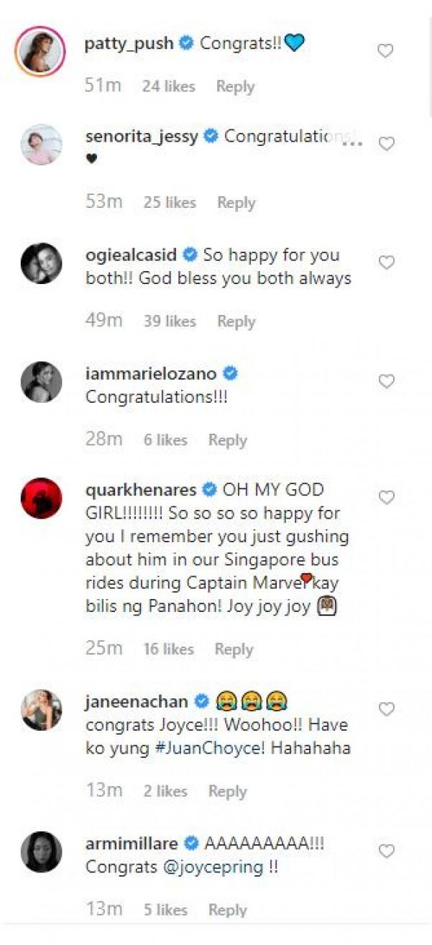The height and width of the screenshot is (945, 432).
Task: Tap heart on iammarielozano's comment
Action: (x=387, y=381)
